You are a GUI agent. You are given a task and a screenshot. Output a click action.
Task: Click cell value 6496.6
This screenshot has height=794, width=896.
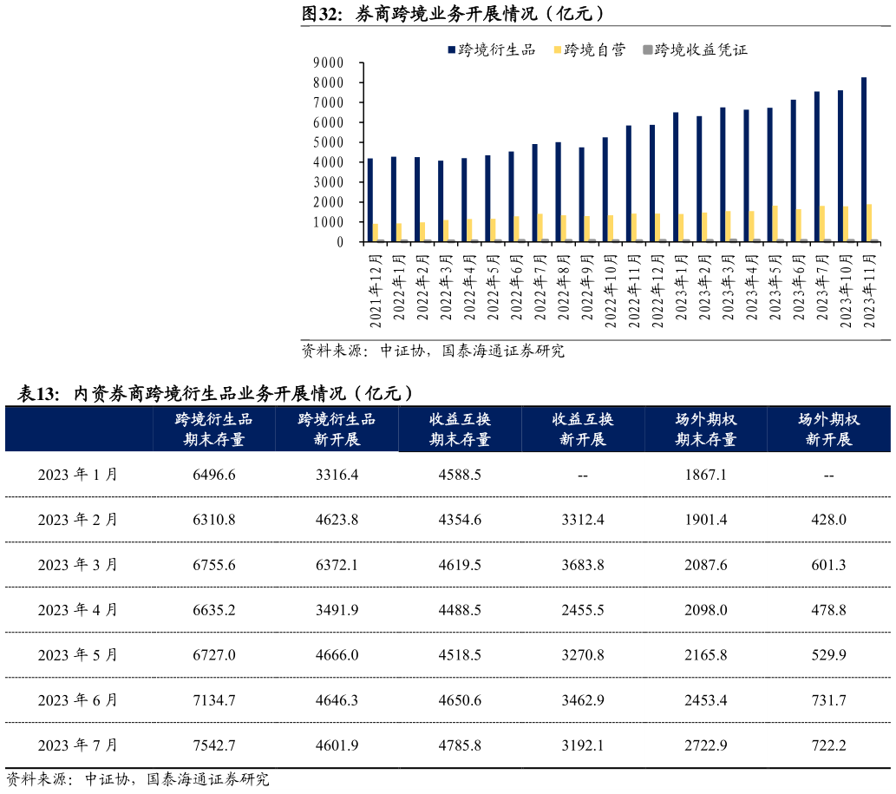pos(213,475)
